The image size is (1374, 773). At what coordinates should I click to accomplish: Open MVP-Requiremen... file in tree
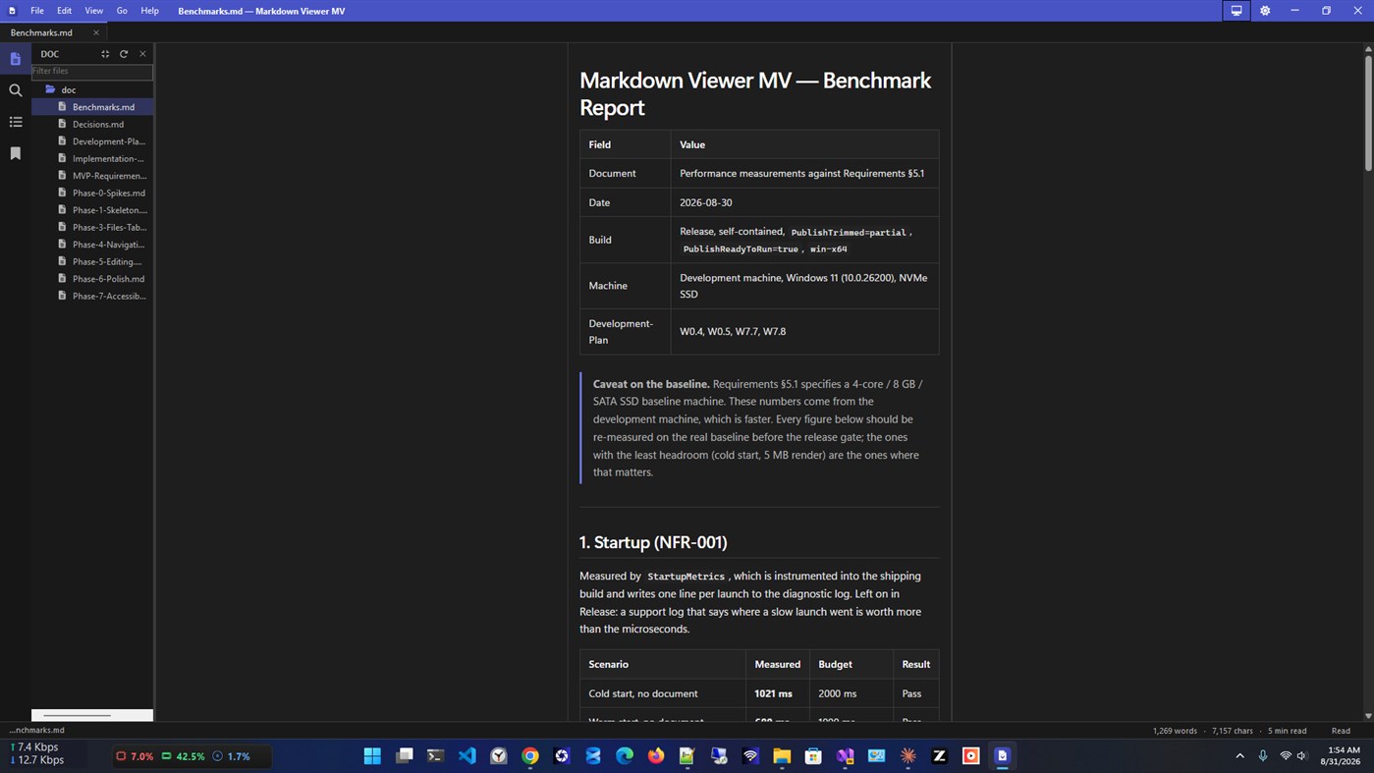pyautogui.click(x=92, y=176)
